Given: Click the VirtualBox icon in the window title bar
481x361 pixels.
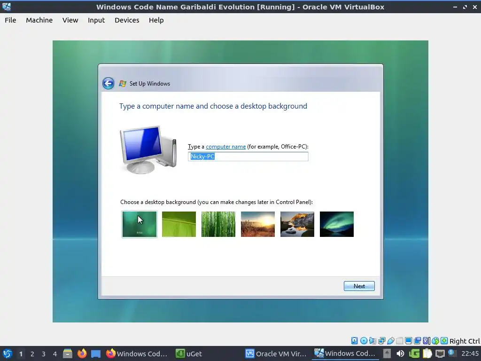Looking at the screenshot, I should pos(7,7).
